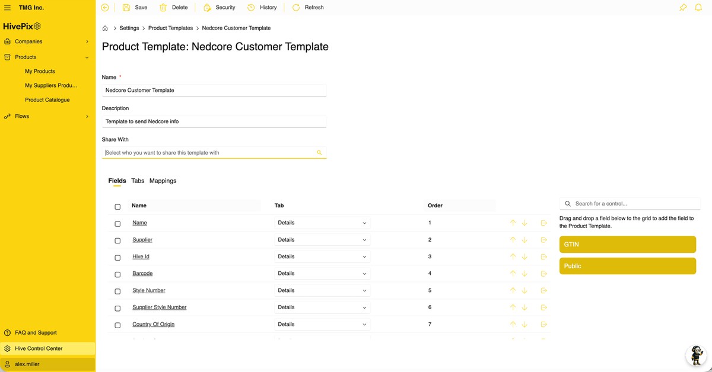Move the Hive Id row up
The image size is (712, 372).
[x=513, y=256]
